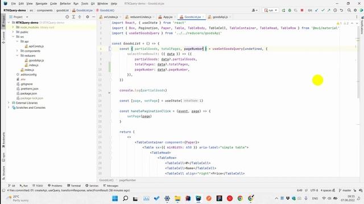
Task: Open Project panel options gear
Action: [88, 17]
